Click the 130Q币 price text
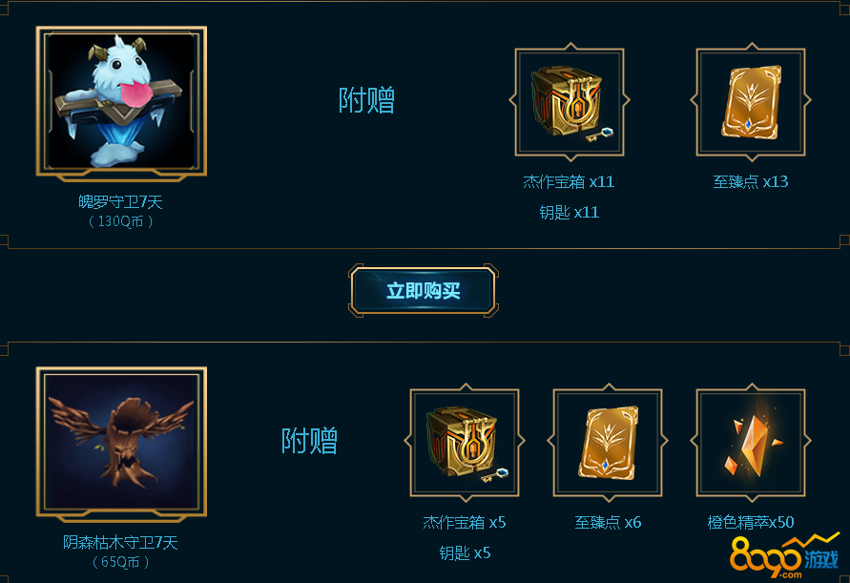The image size is (850, 583). (120, 221)
